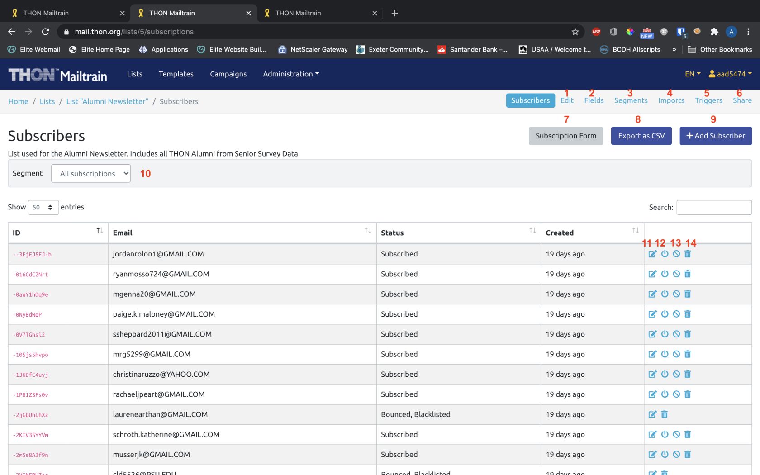Unsubscribe mrg5299@GMAIL.COM using power icon

click(x=665, y=354)
